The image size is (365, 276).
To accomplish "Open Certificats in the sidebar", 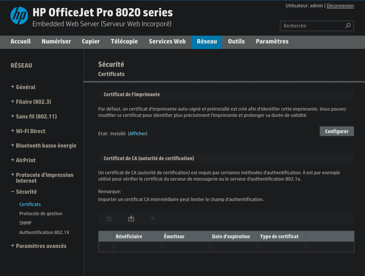I will tap(30, 204).
